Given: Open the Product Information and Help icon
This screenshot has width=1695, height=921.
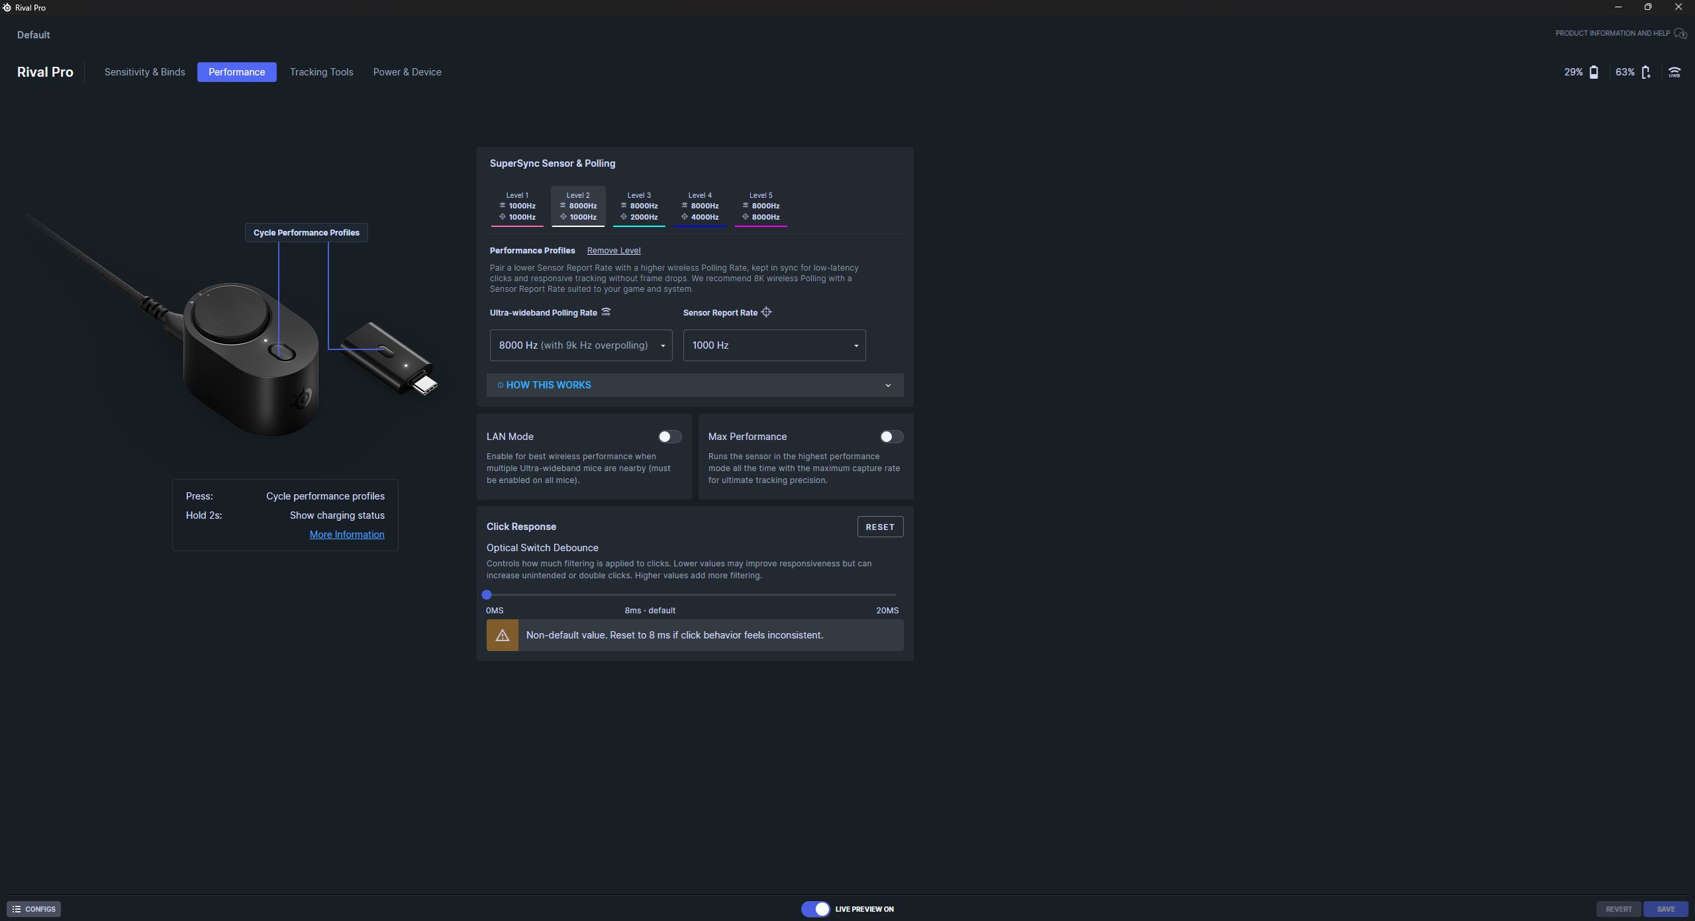Looking at the screenshot, I should pyautogui.click(x=1680, y=33).
